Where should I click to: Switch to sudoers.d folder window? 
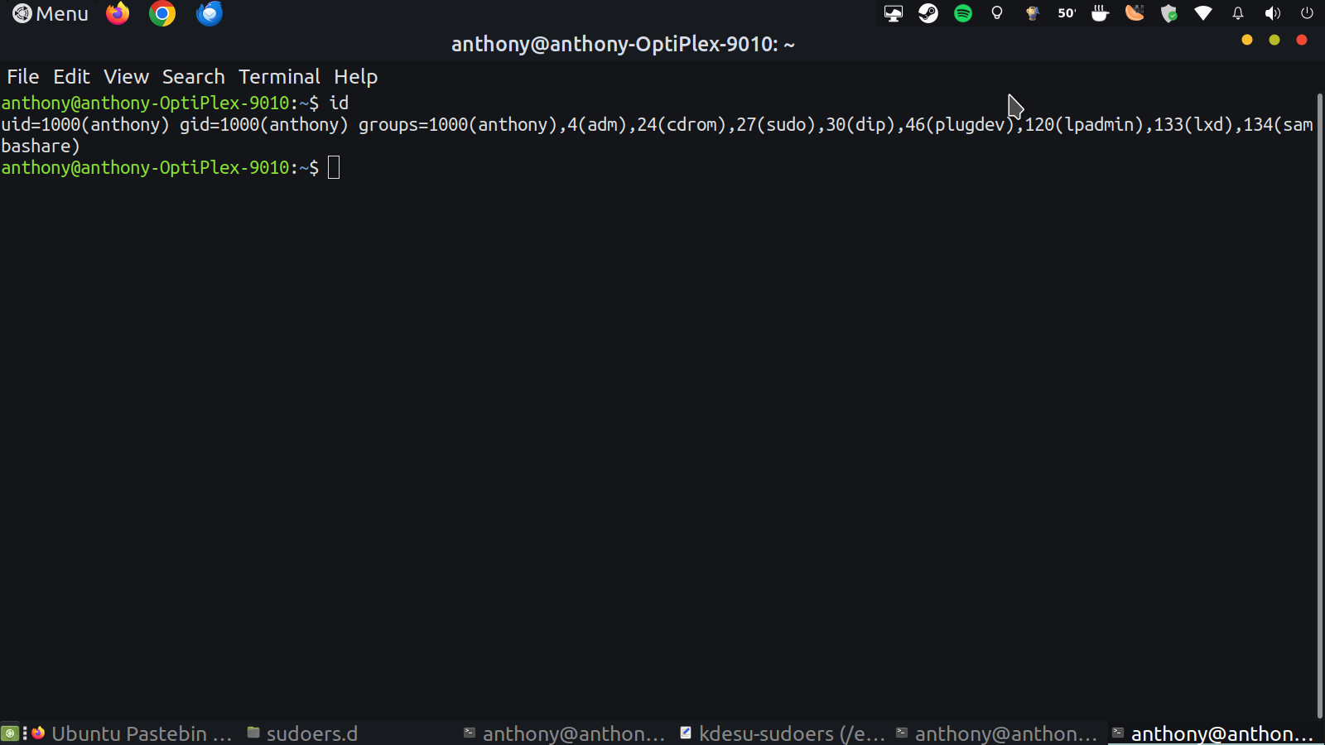click(303, 733)
